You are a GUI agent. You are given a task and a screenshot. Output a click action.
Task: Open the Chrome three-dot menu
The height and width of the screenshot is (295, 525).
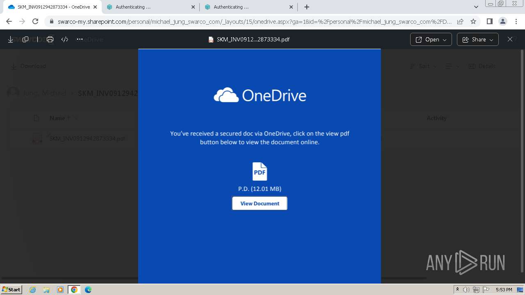(516, 21)
